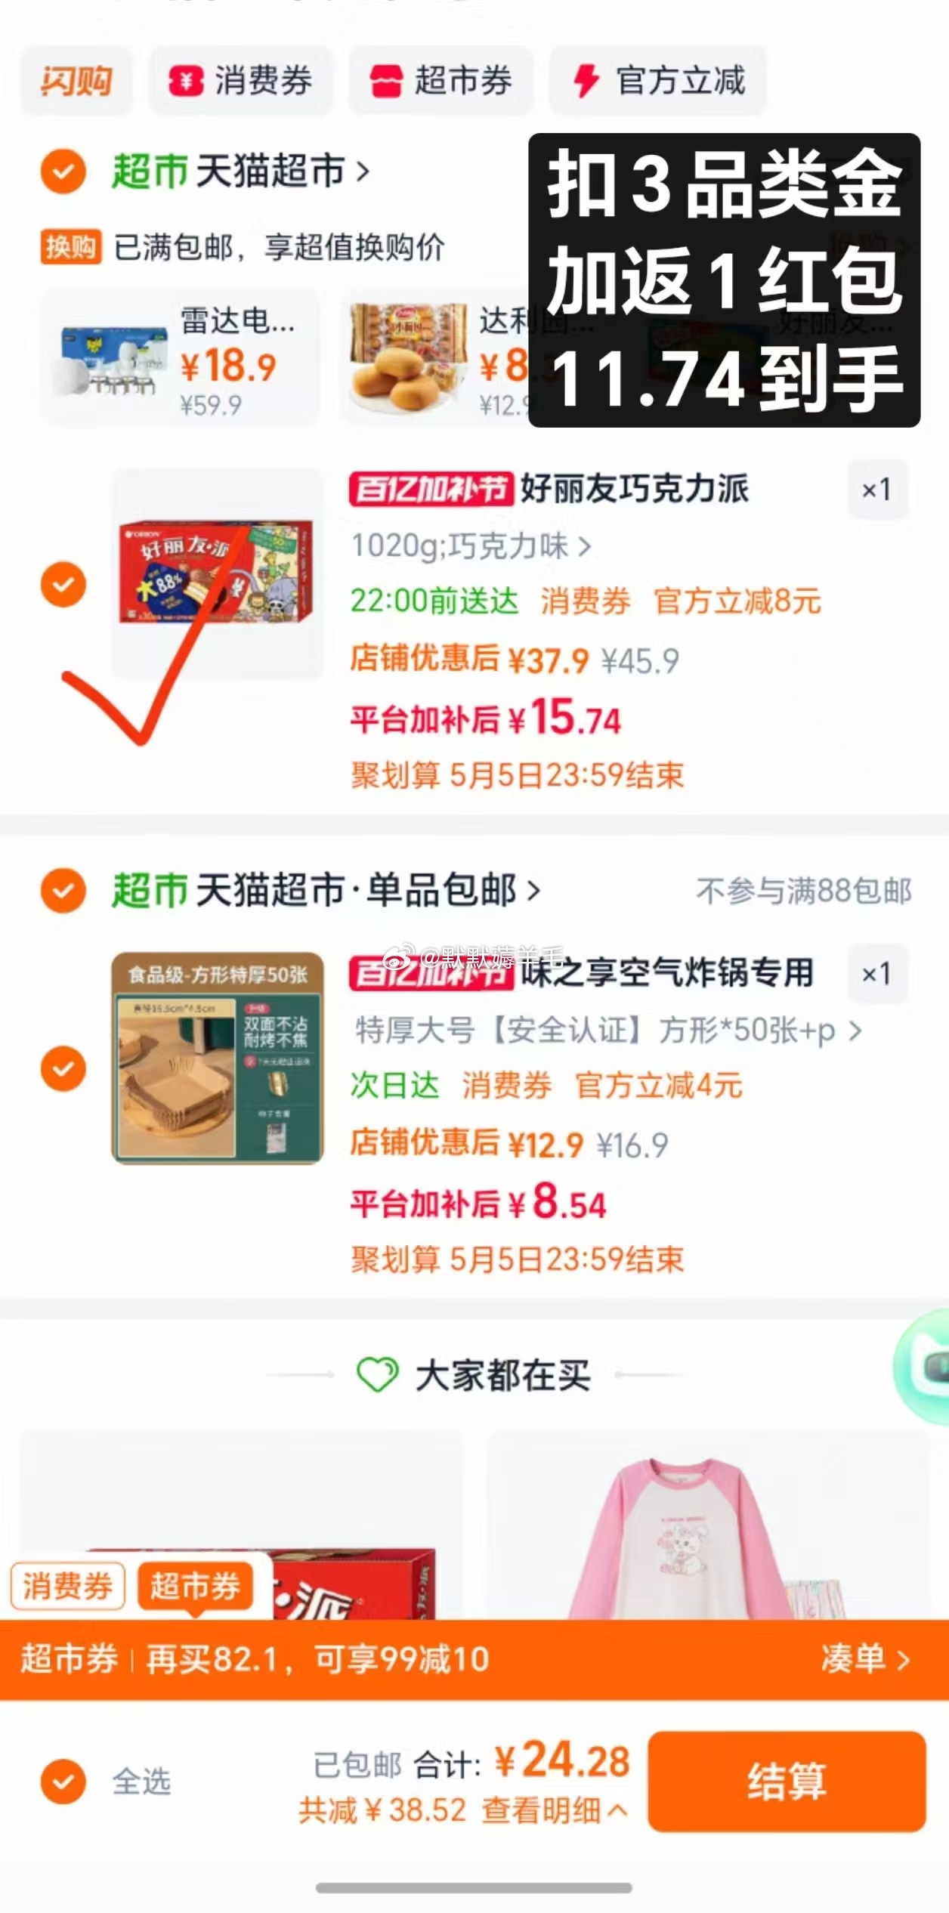Image resolution: width=949 pixels, height=1913 pixels.
Task: Tap 凑单 on the orange coupon bar
Action: pyautogui.click(x=865, y=1659)
